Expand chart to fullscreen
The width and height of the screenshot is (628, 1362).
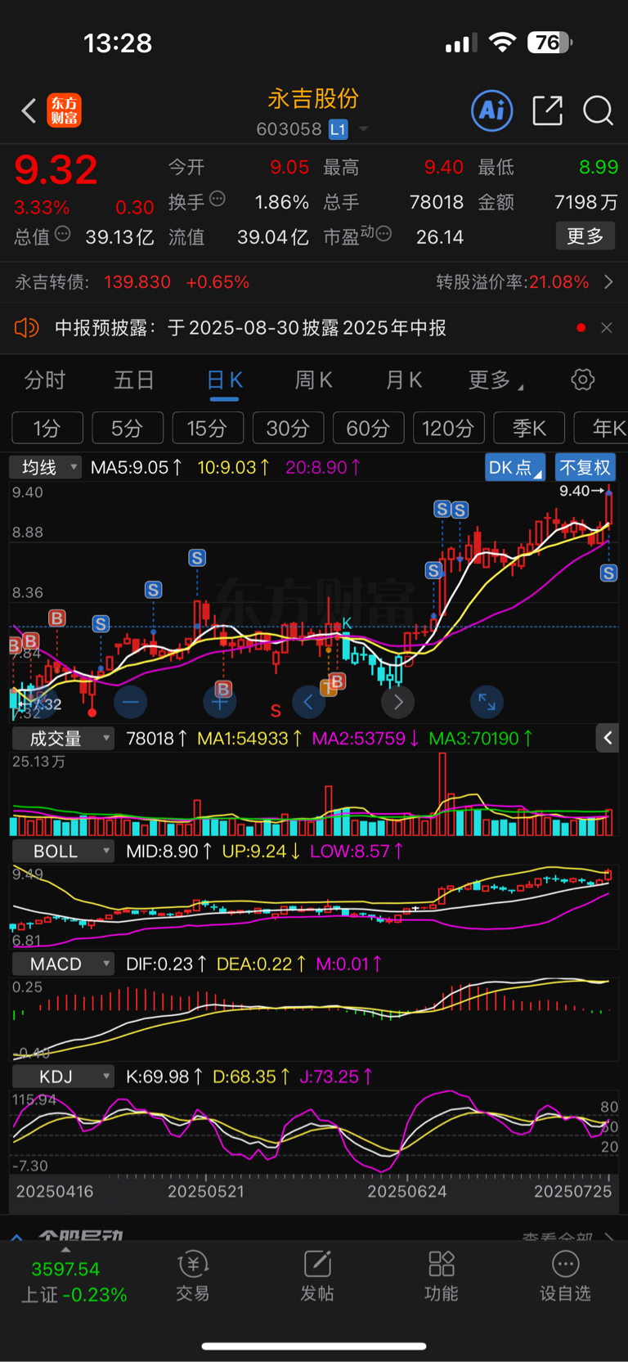coord(487,701)
